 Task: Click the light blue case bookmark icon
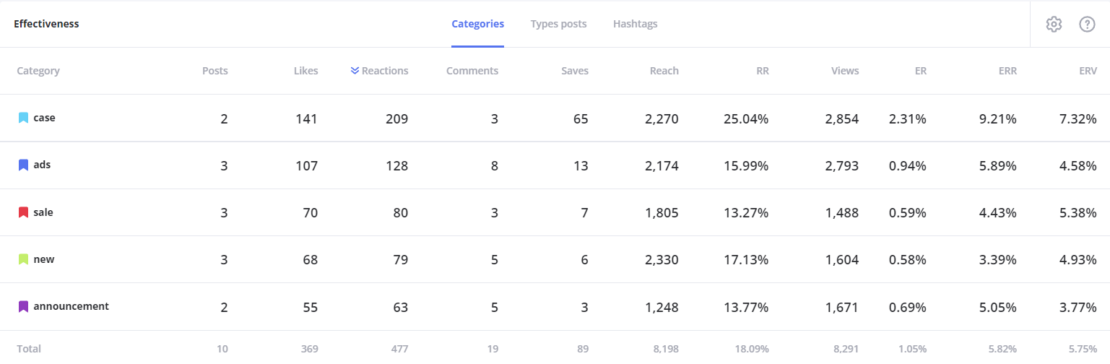coord(23,118)
